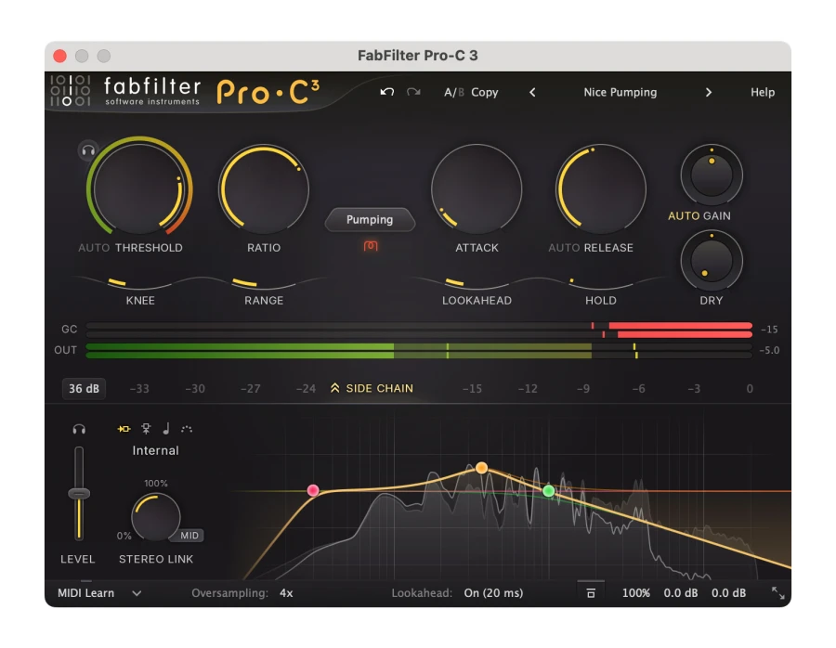836x648 pixels.
Task: Click the Dry level knob
Action: pos(712,261)
